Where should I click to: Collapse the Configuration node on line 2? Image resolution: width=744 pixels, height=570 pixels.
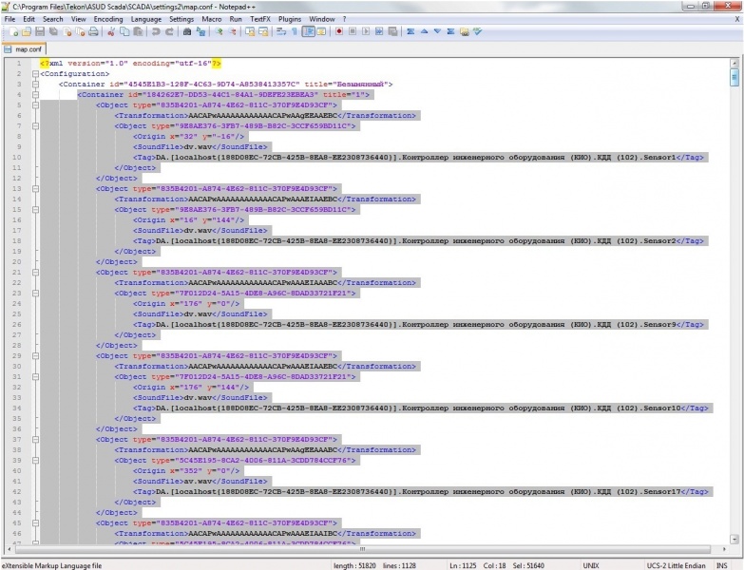tap(33, 73)
